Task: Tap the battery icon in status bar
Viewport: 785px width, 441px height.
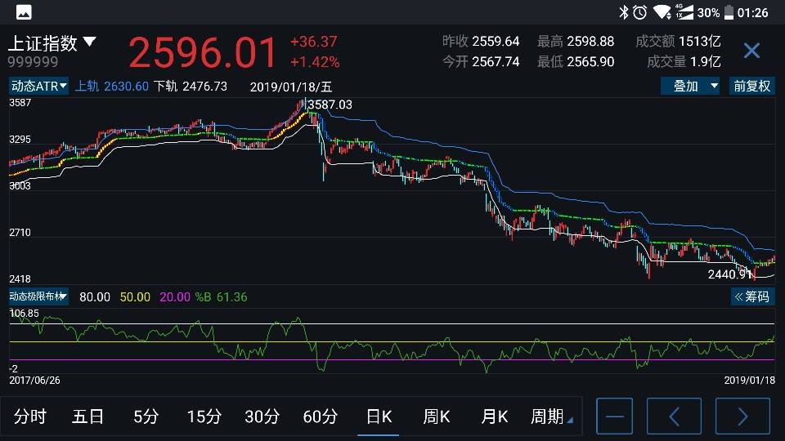Action: [x=727, y=12]
